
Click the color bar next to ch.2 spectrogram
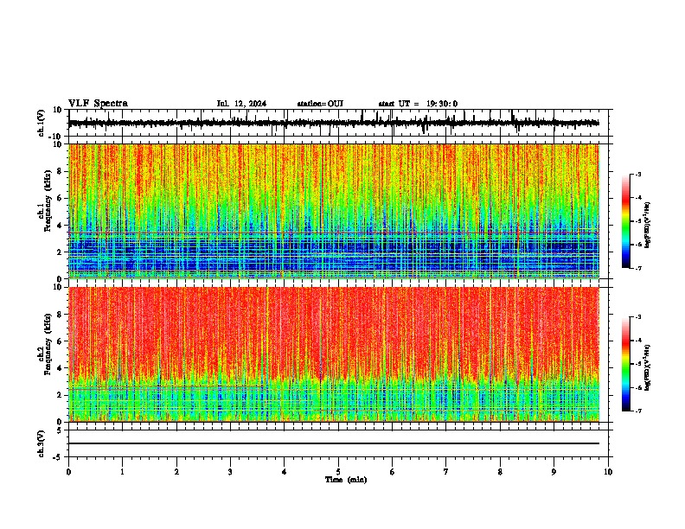[x=626, y=364]
